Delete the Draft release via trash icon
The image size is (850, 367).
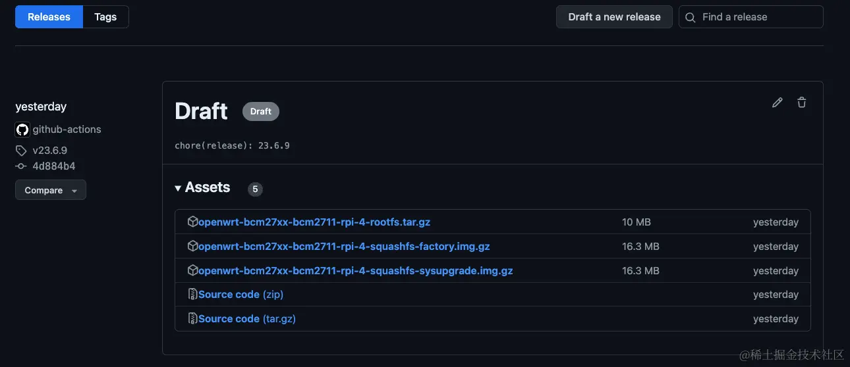tap(801, 103)
